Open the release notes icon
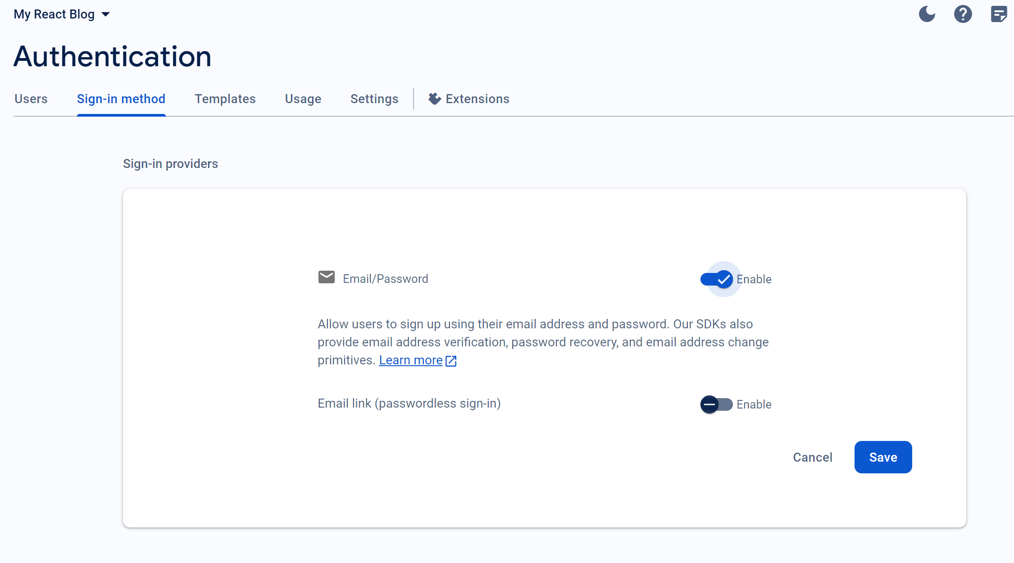Viewport: 1014px width, 563px height. (998, 14)
